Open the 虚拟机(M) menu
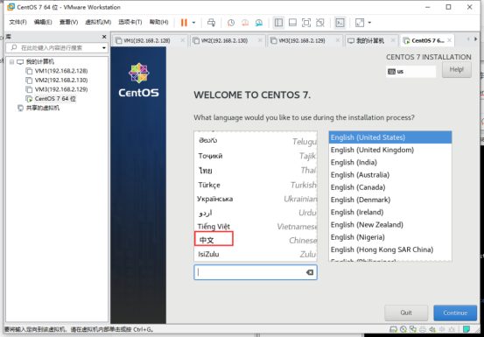Screen dimensions: 484x337 pos(98,22)
